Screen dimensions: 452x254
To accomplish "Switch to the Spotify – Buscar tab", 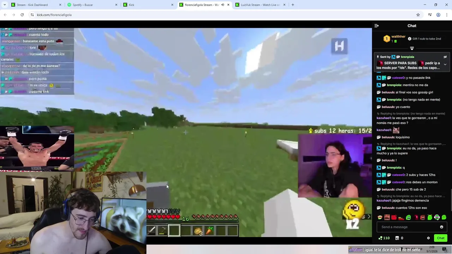I will pos(92,5).
